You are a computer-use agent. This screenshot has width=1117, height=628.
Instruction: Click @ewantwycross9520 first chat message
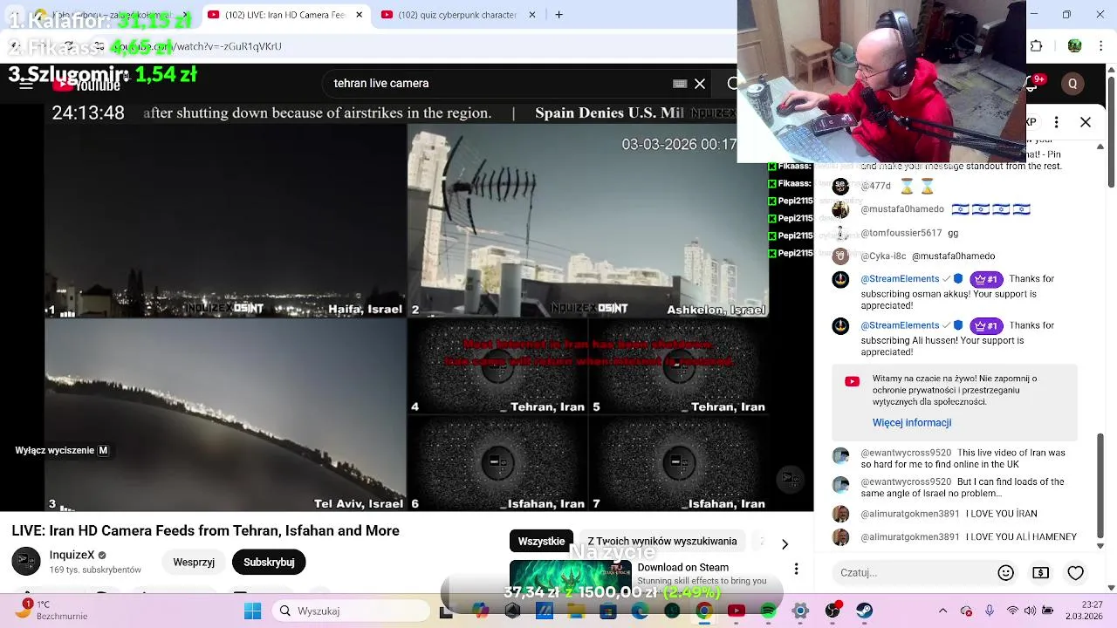tap(954, 459)
